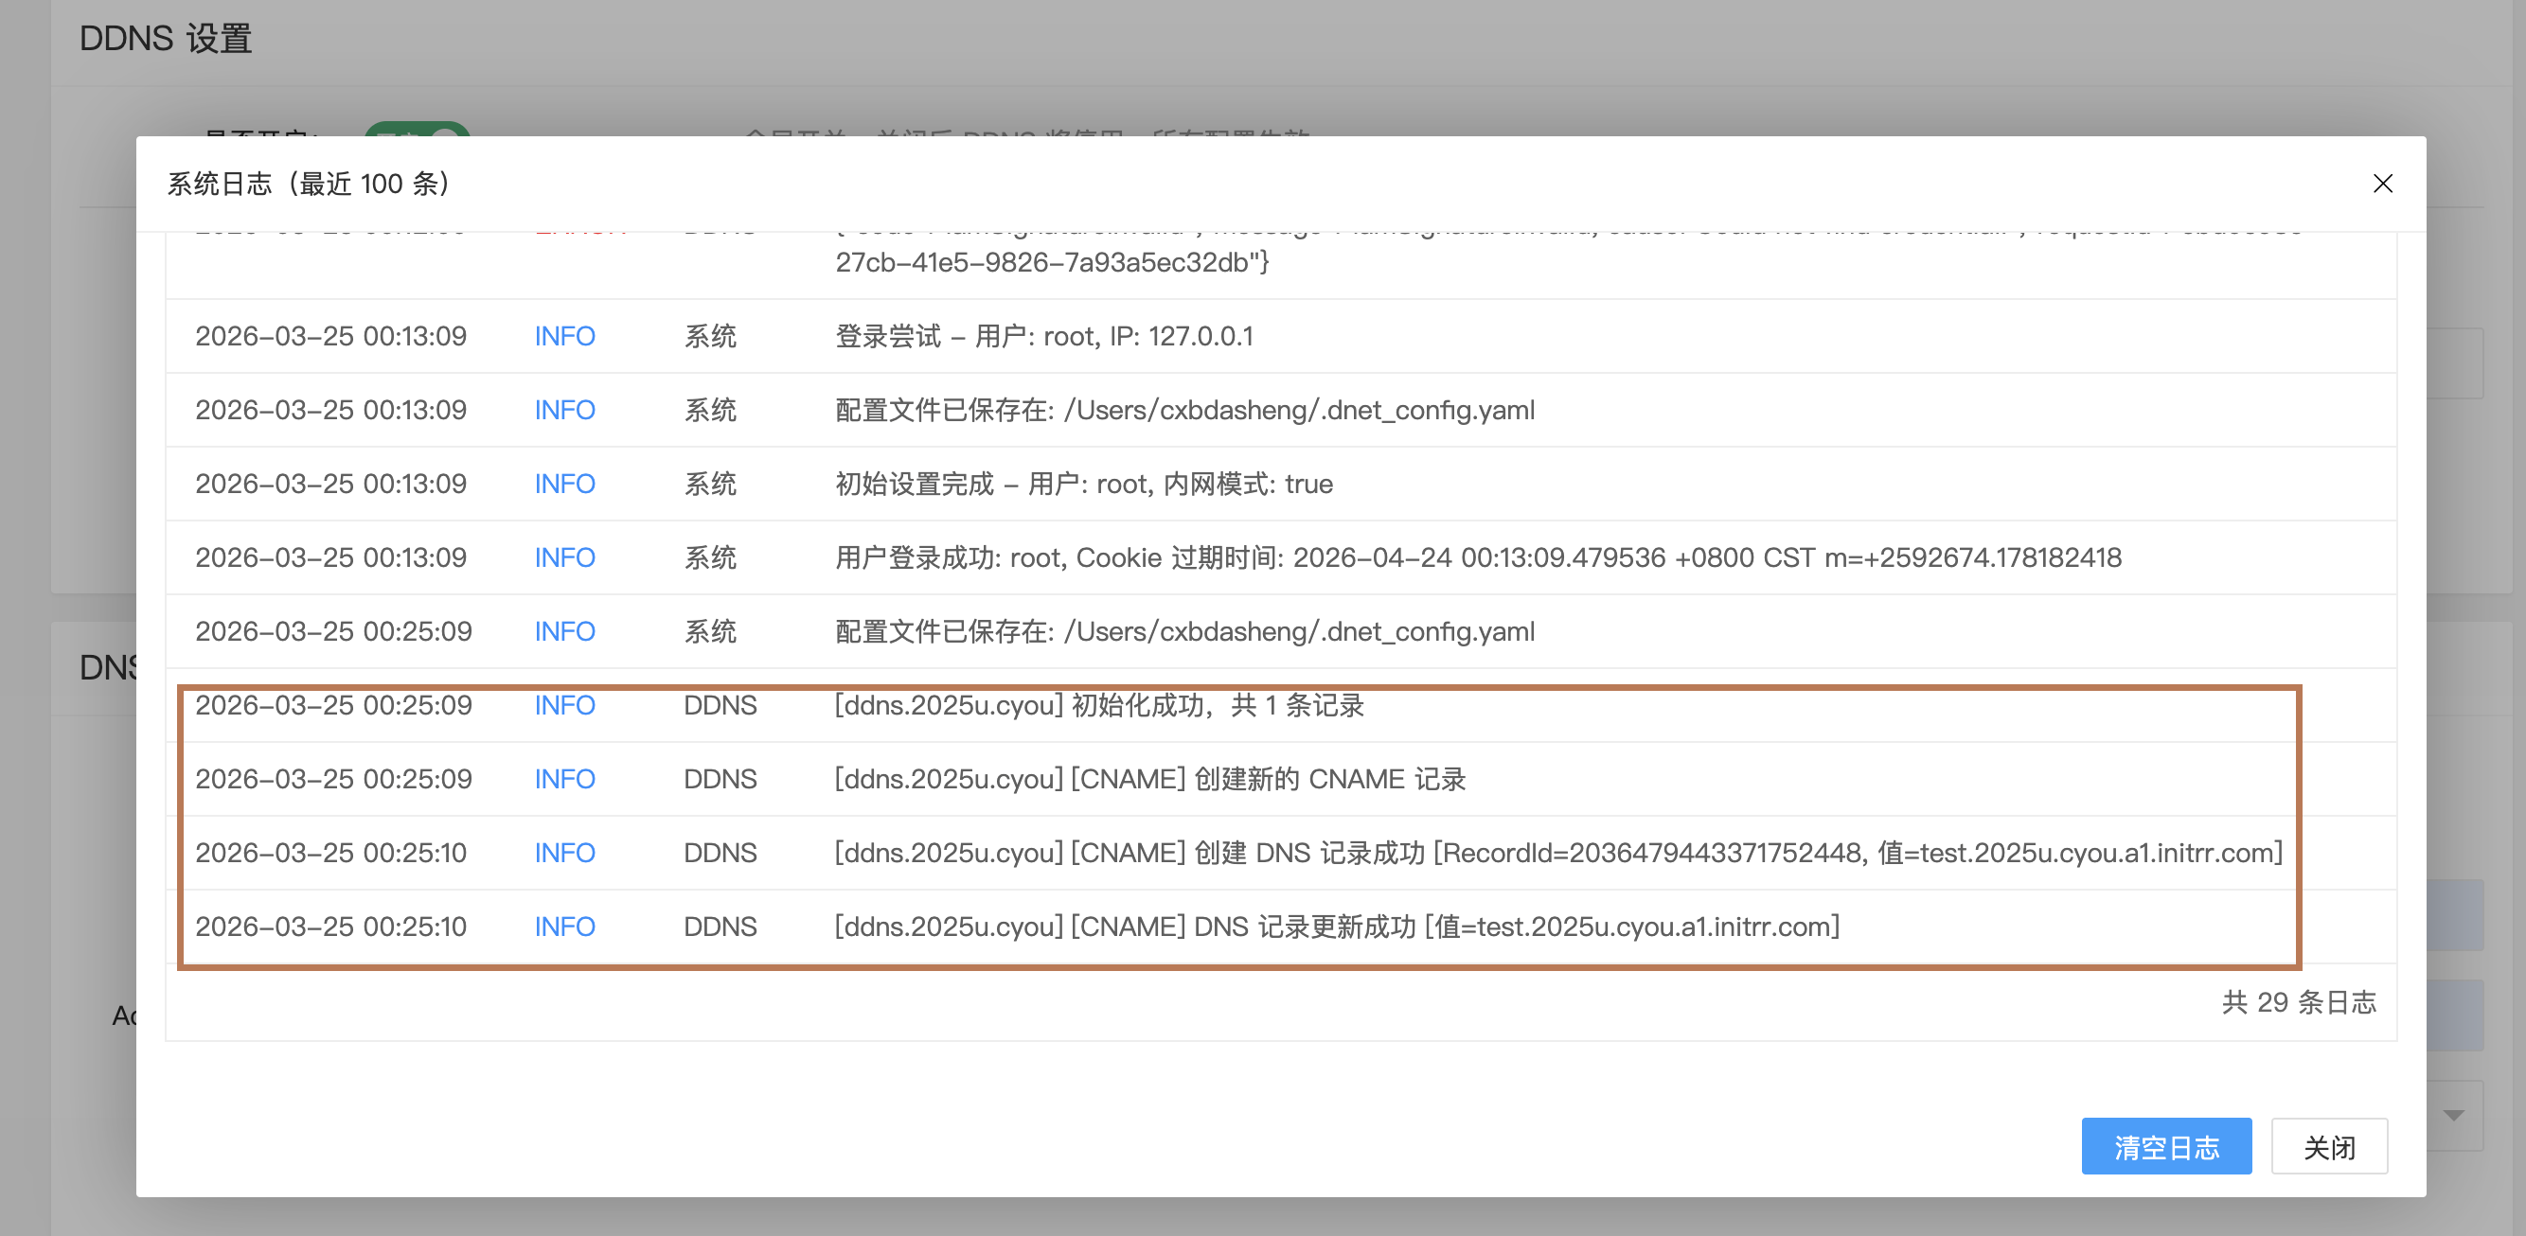
Task: Click the 清空日志 button
Action: [x=2165, y=1146]
